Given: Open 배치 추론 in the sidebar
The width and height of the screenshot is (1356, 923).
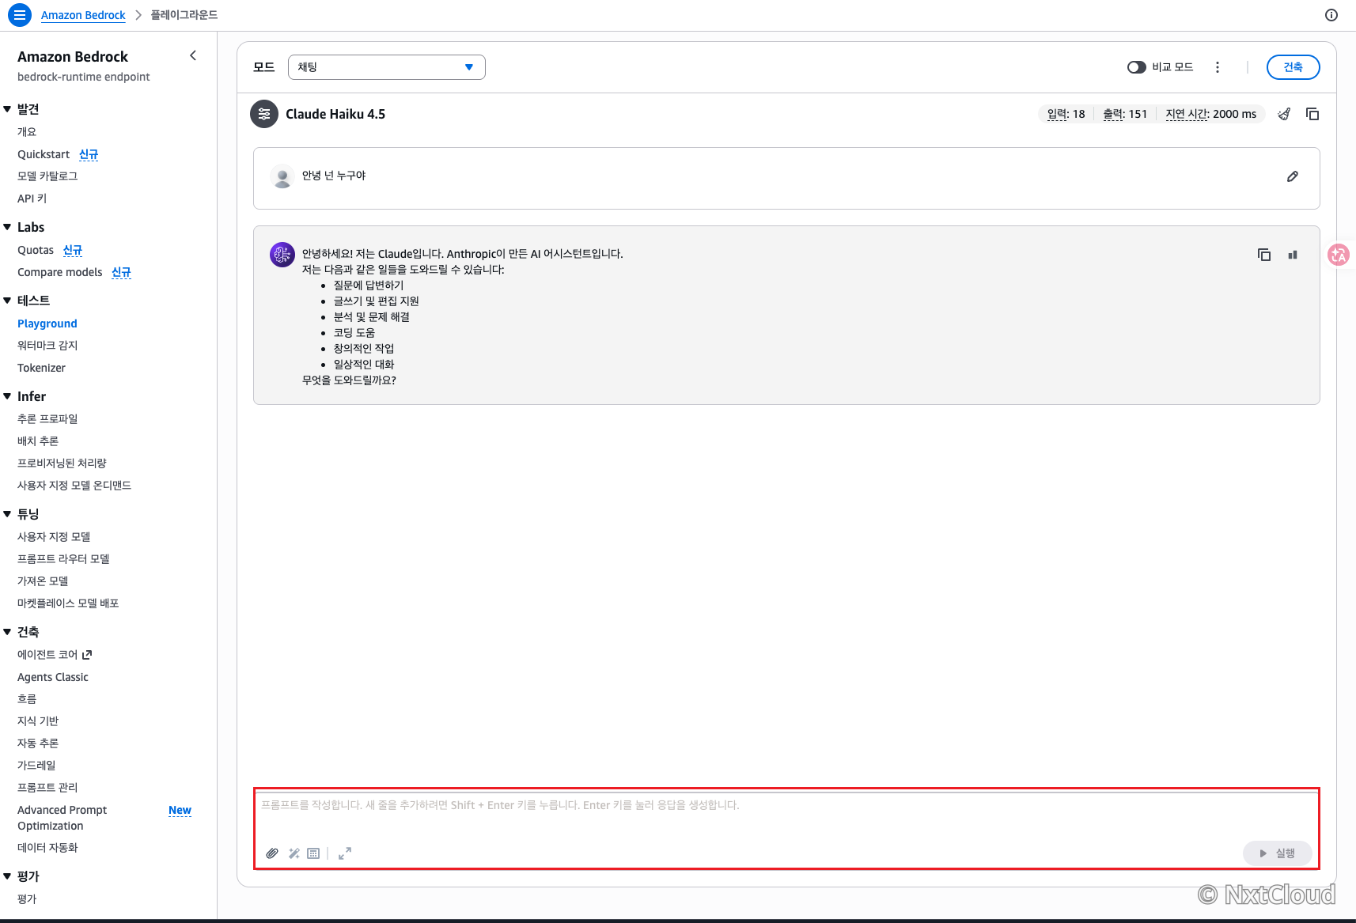Looking at the screenshot, I should pyautogui.click(x=38, y=441).
